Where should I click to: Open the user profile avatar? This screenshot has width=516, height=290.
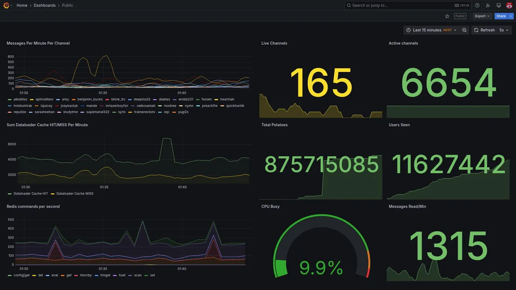tap(509, 5)
